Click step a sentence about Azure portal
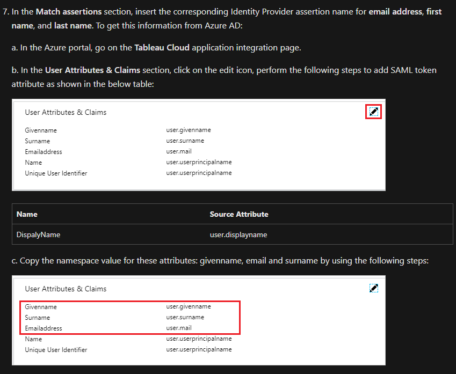 pyautogui.click(x=156, y=47)
